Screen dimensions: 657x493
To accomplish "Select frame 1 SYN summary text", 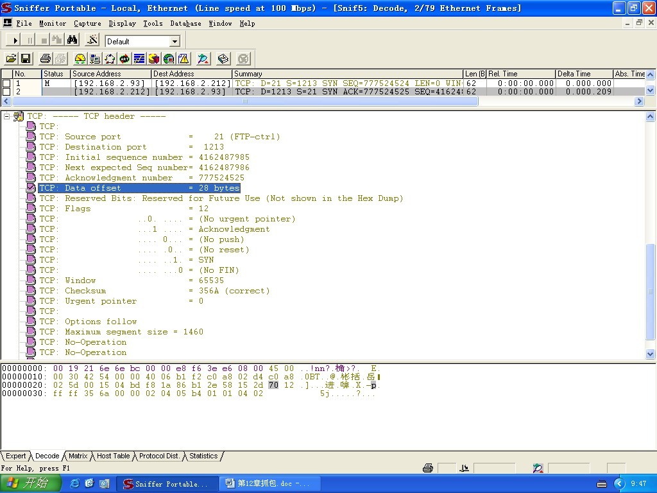I will (348, 83).
